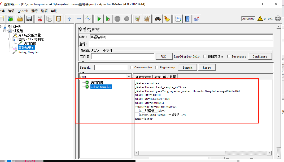Image resolution: width=284 pixels, height=162 pixels.
Task: Stop test red STOP icon
Action: click(117, 19)
